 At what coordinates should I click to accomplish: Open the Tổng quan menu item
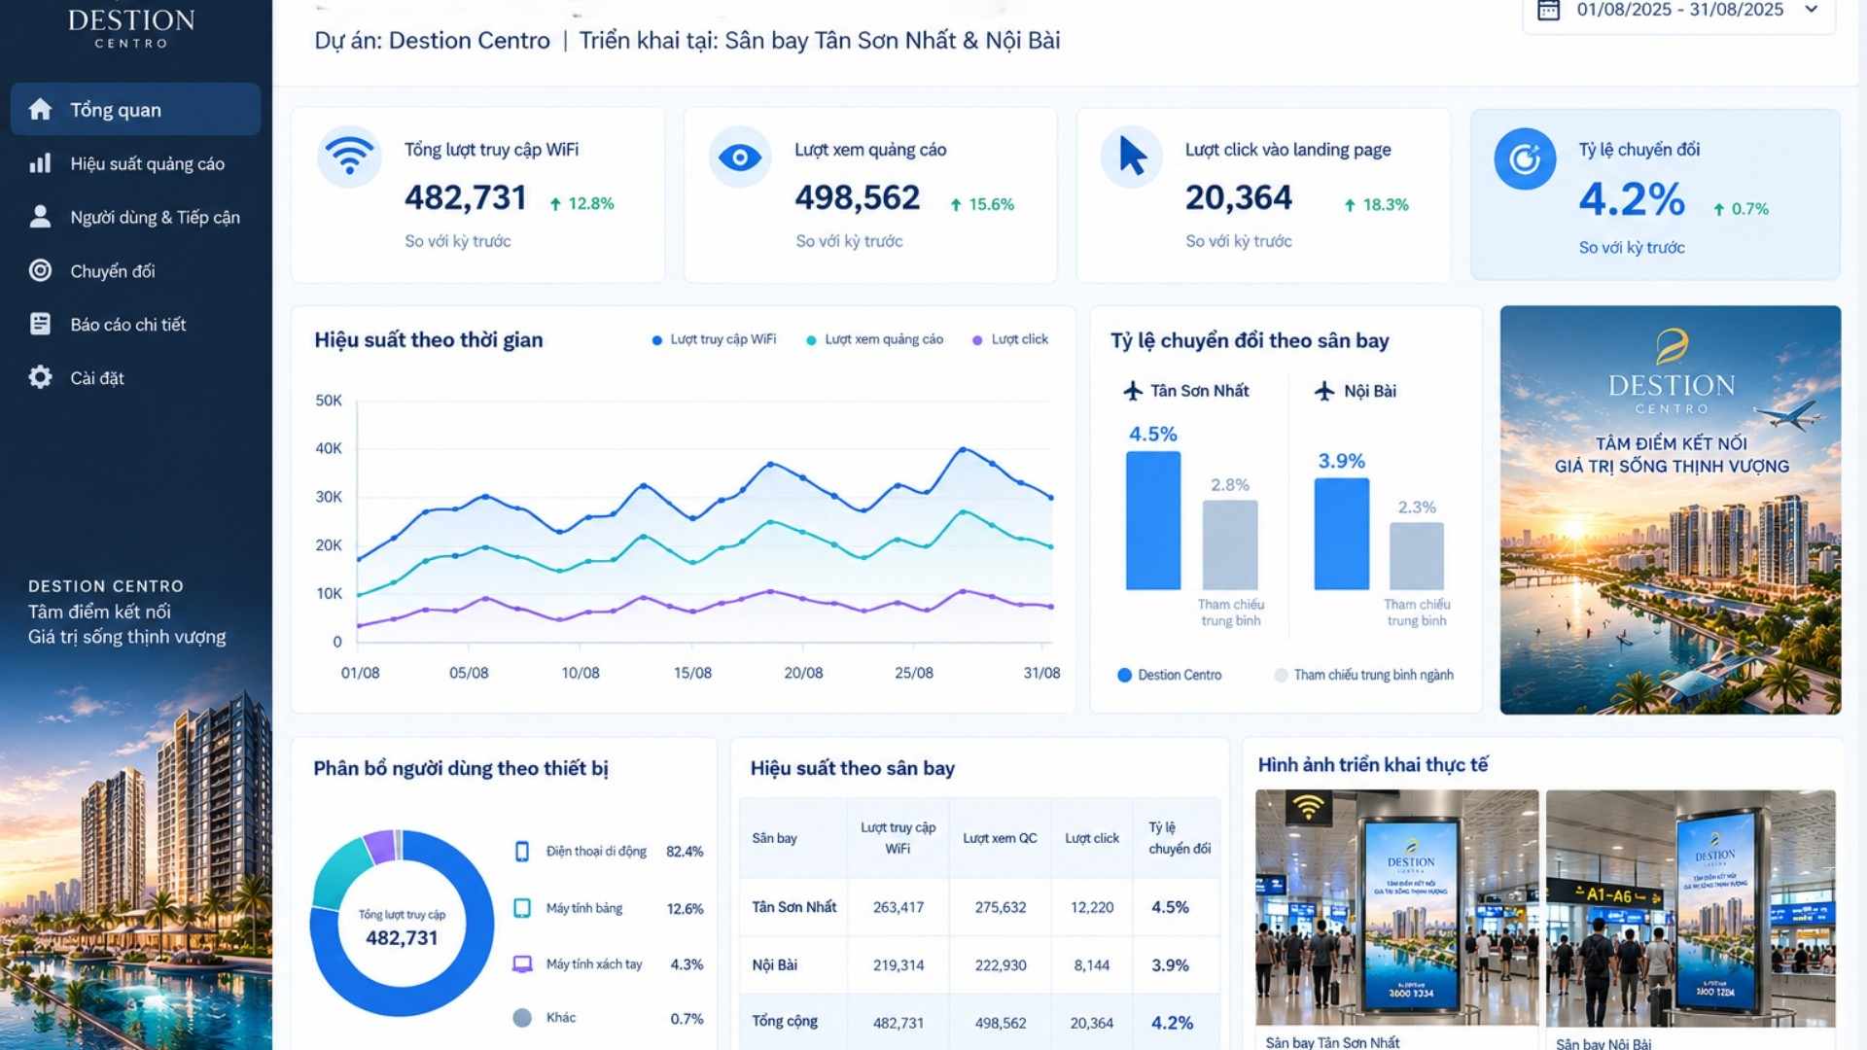[135, 109]
